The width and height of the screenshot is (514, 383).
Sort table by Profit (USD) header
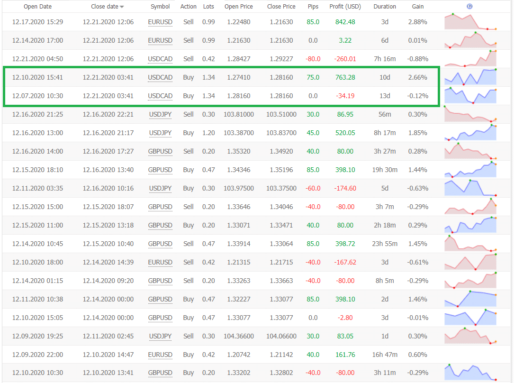point(345,7)
